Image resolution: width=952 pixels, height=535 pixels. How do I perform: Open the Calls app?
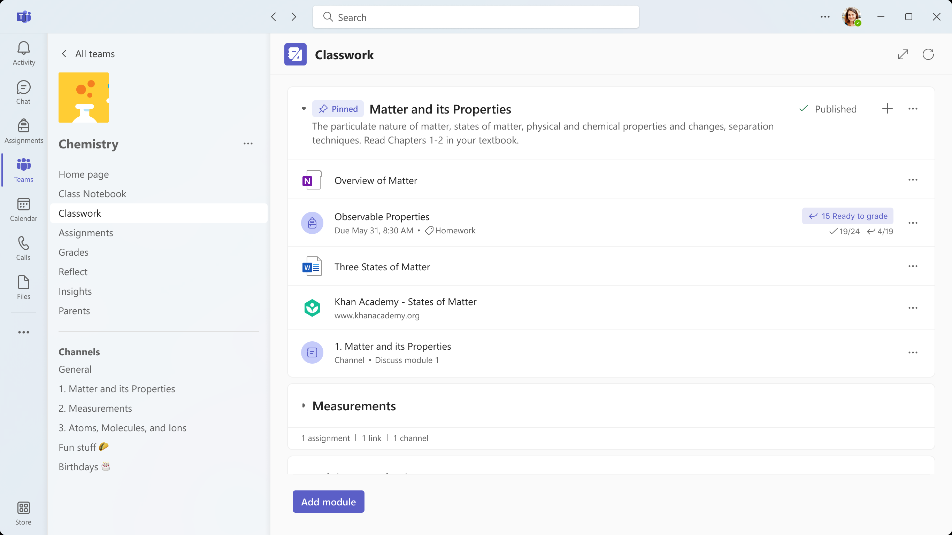pos(23,248)
